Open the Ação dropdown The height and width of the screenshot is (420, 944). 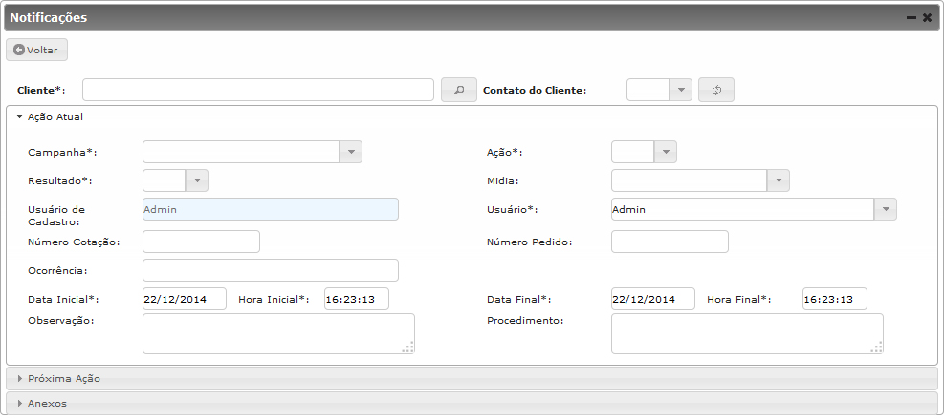click(x=666, y=152)
